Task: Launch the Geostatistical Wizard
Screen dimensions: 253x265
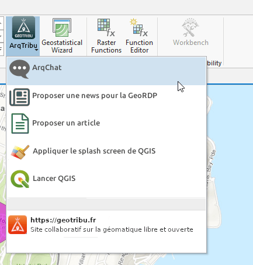Action: tap(62, 36)
